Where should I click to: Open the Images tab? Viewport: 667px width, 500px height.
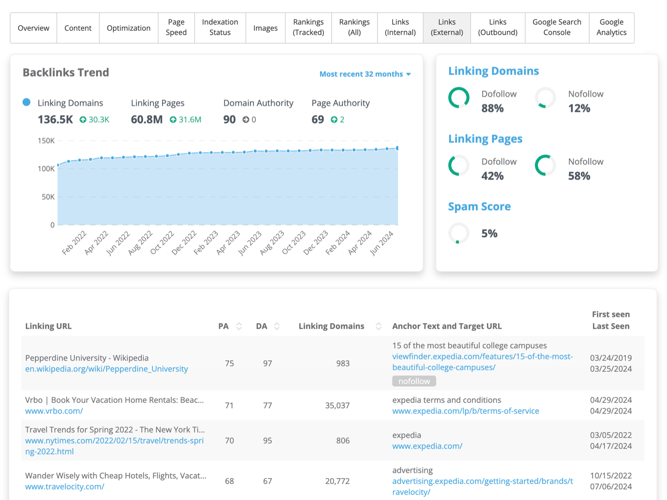coord(265,28)
